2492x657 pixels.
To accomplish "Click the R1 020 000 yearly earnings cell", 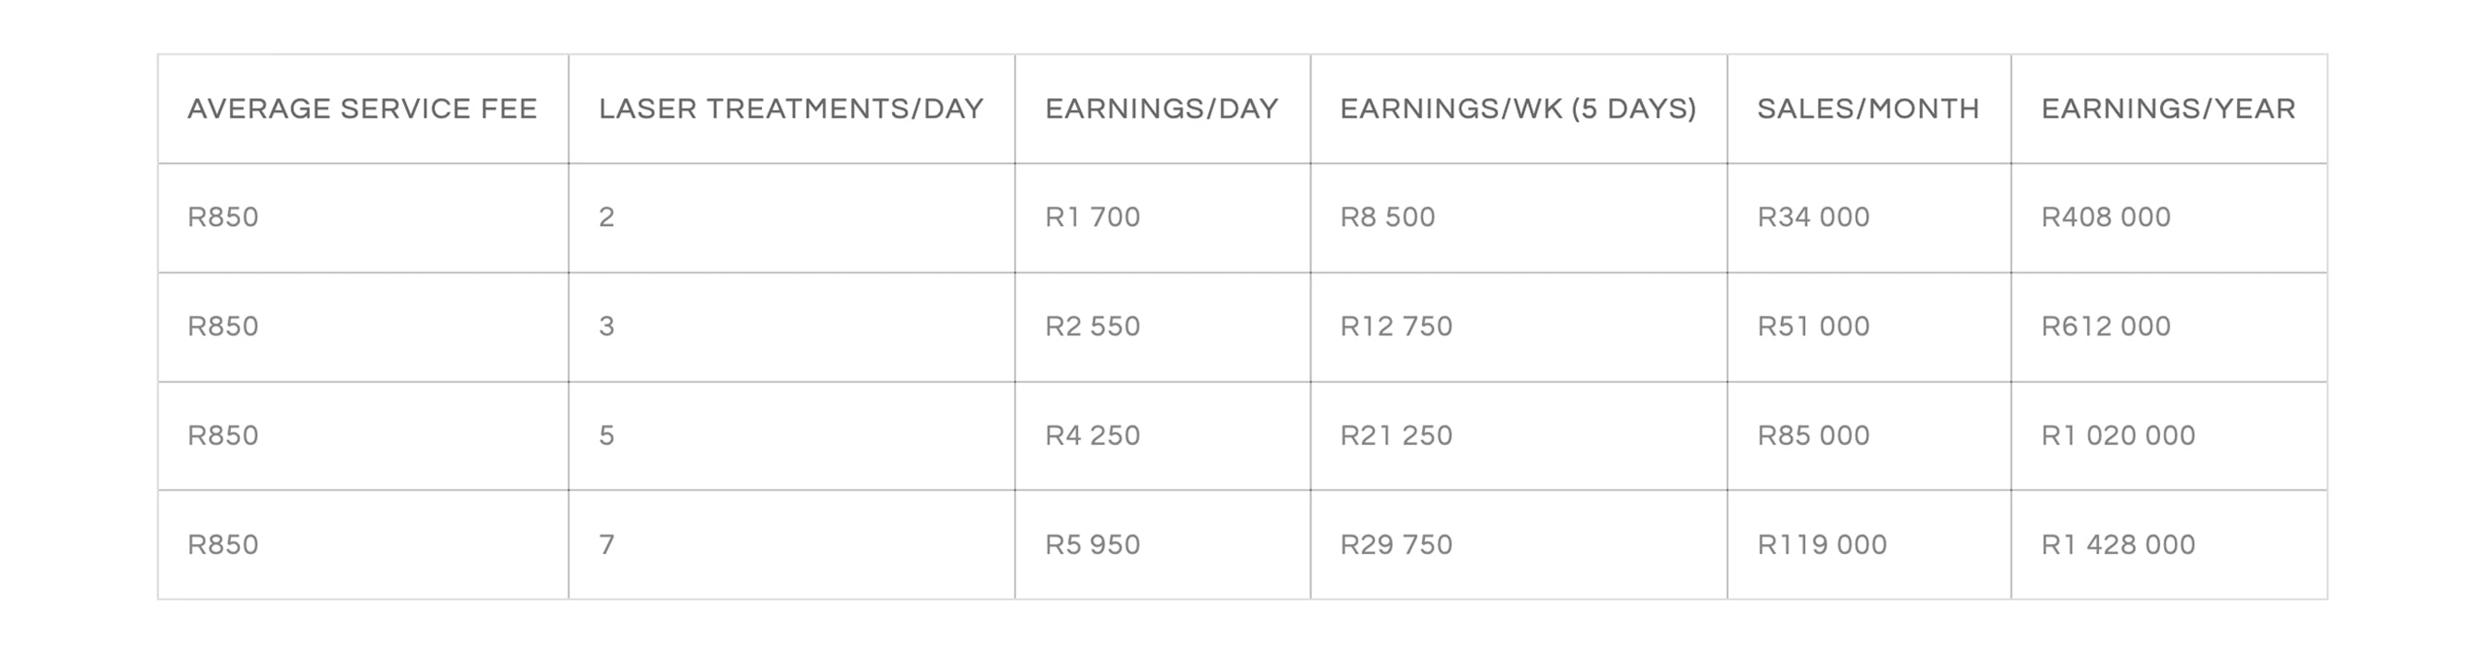I will pyautogui.click(x=2117, y=436).
